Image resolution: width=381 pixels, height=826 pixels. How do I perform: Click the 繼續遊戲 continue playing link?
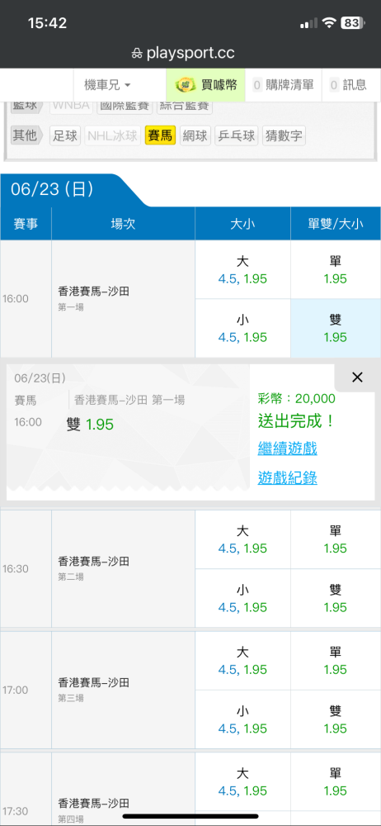click(287, 449)
